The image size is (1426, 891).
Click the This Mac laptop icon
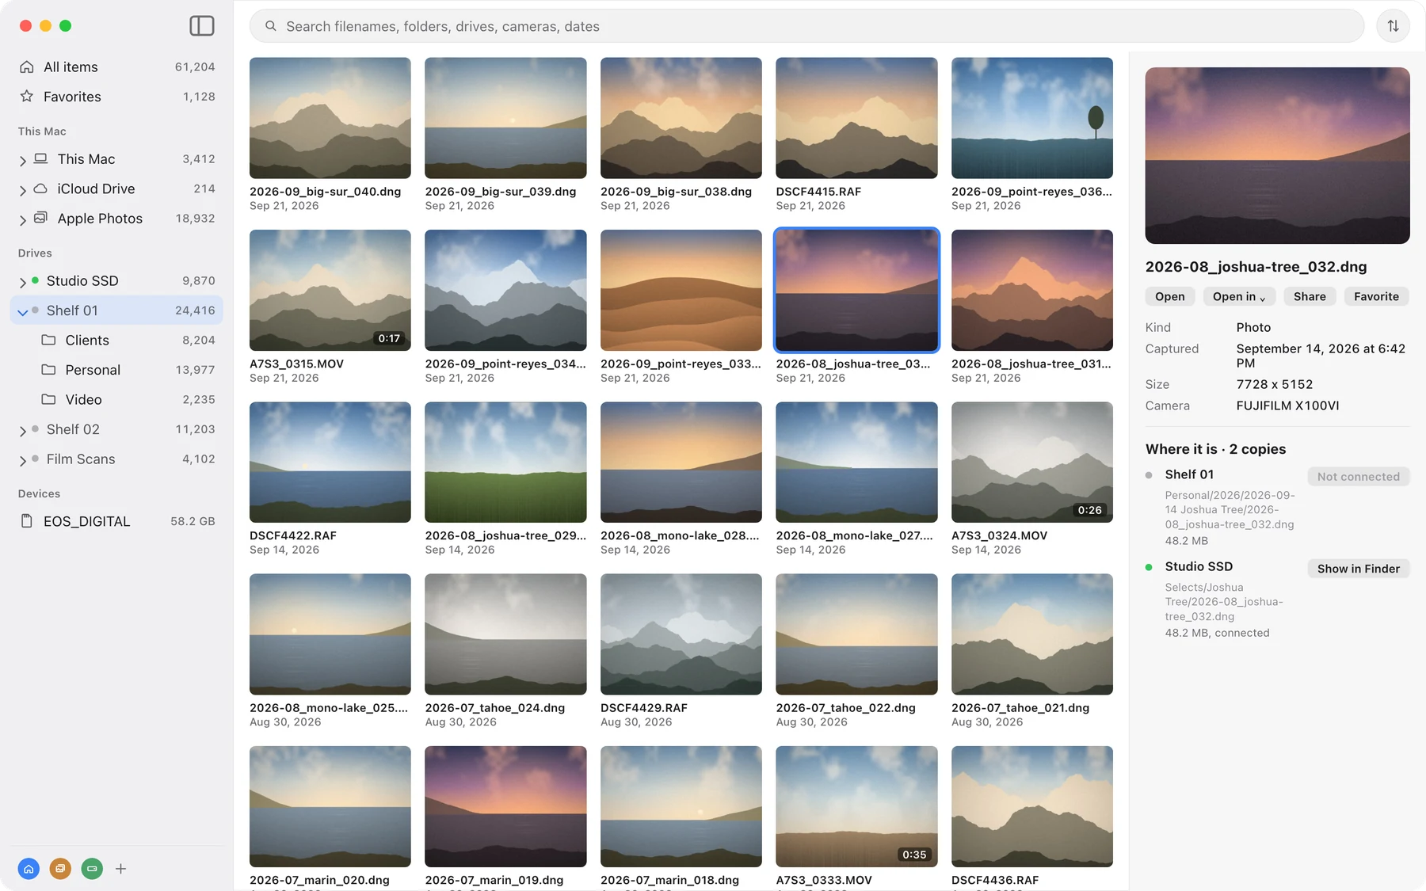coord(40,158)
